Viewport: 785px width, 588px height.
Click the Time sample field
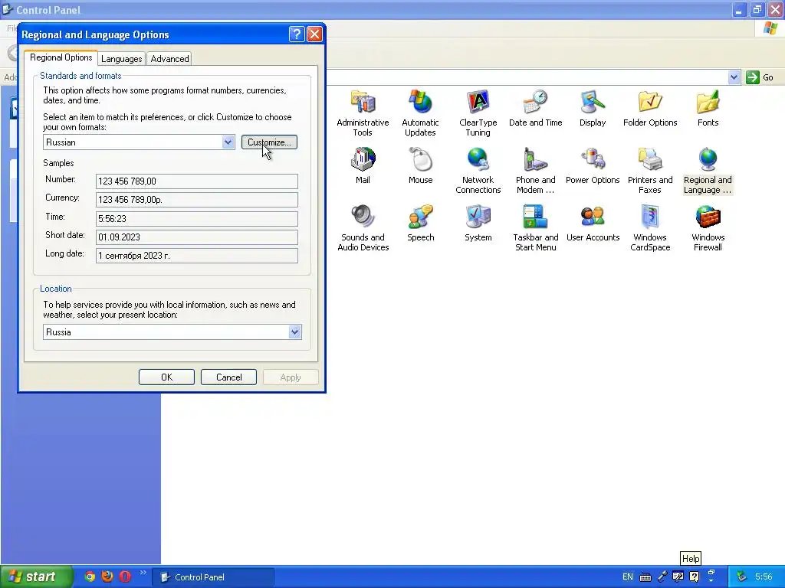pyautogui.click(x=197, y=218)
